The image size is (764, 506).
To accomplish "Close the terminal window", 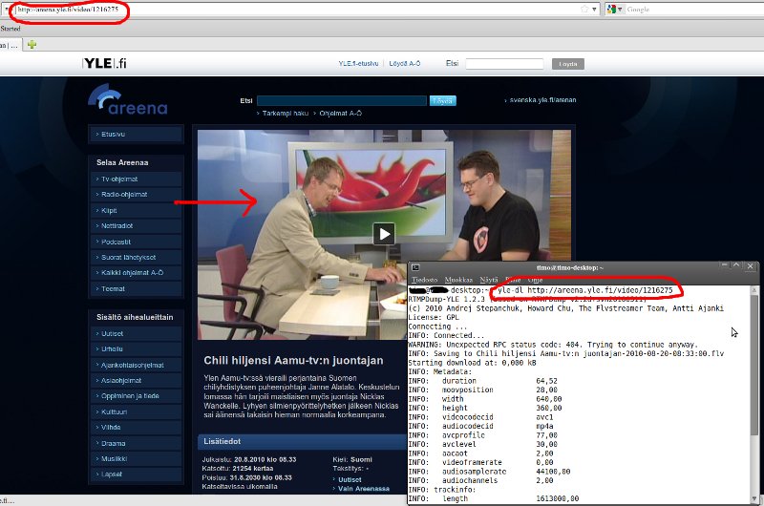I will (x=751, y=266).
